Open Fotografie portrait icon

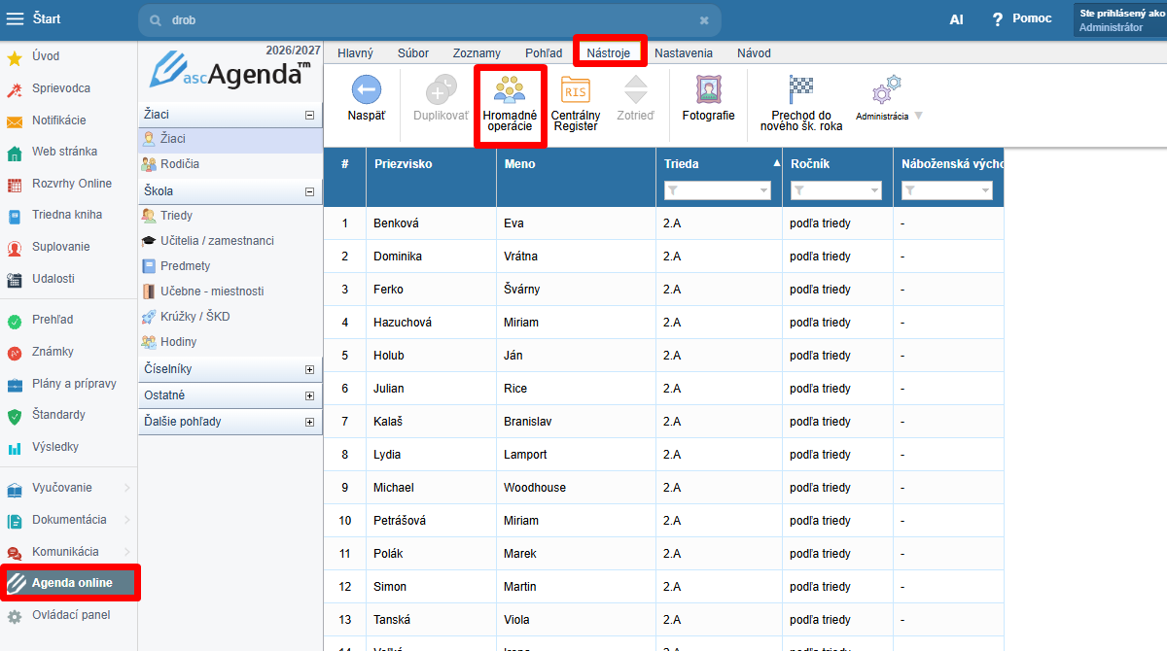[x=709, y=90]
